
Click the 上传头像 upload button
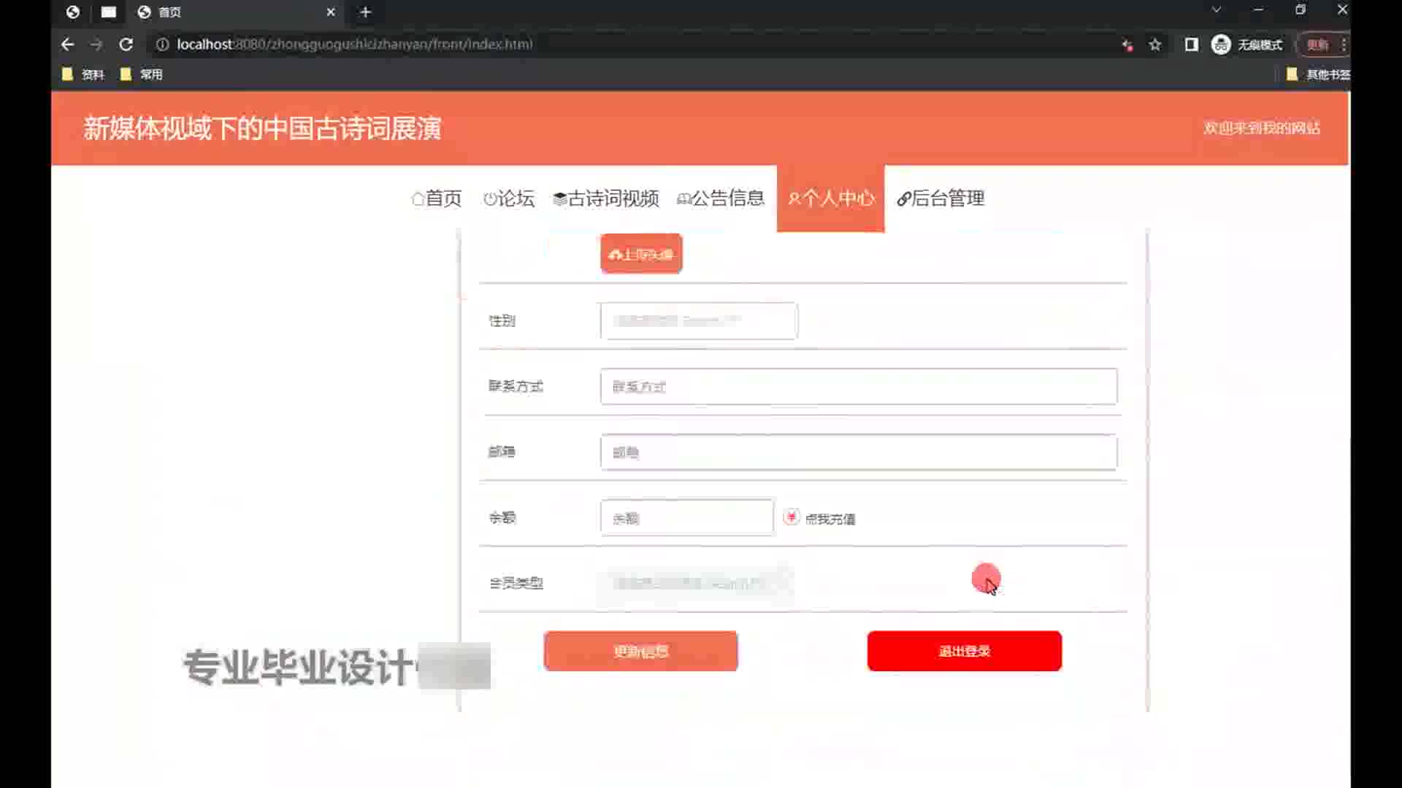pyautogui.click(x=641, y=254)
